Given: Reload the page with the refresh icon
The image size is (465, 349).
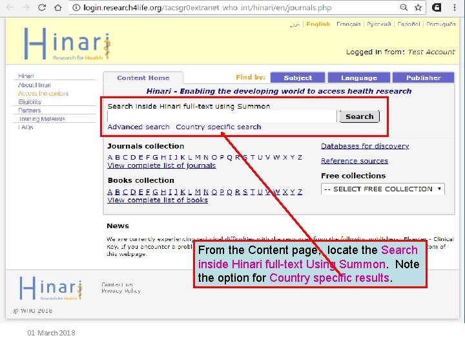Looking at the screenshot, I should pos(42,7).
